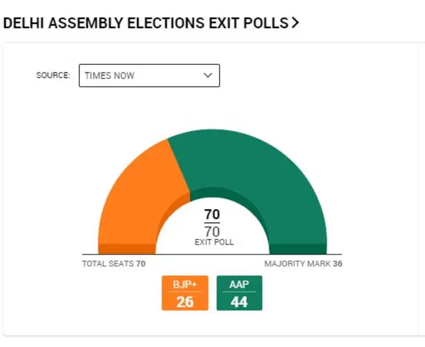425x347 pixels.
Task: Open the Delhi Assembly Elections Exit Polls heading
Action: click(x=145, y=24)
